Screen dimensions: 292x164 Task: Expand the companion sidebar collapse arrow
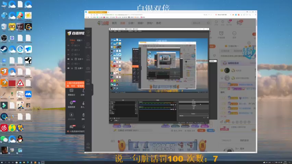(x=92, y=90)
